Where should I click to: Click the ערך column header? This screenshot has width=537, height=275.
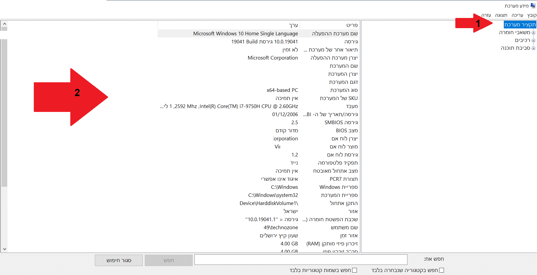pos(229,25)
